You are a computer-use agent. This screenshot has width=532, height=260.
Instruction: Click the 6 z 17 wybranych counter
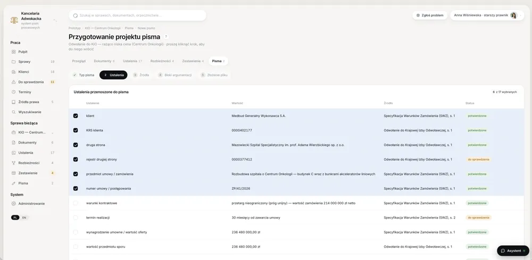505,92
